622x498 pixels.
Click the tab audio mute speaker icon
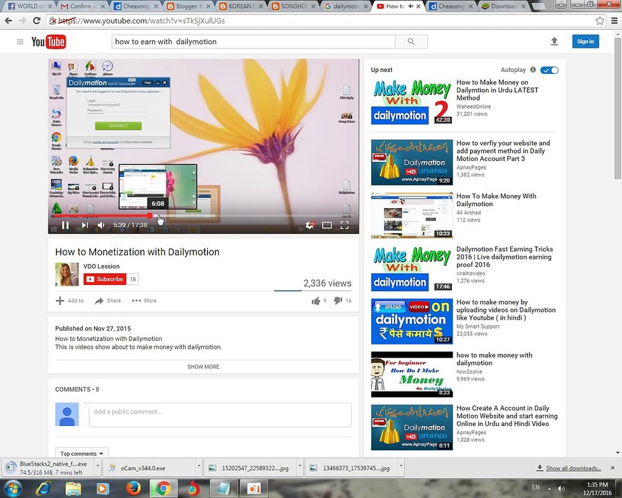pyautogui.click(x=411, y=6)
